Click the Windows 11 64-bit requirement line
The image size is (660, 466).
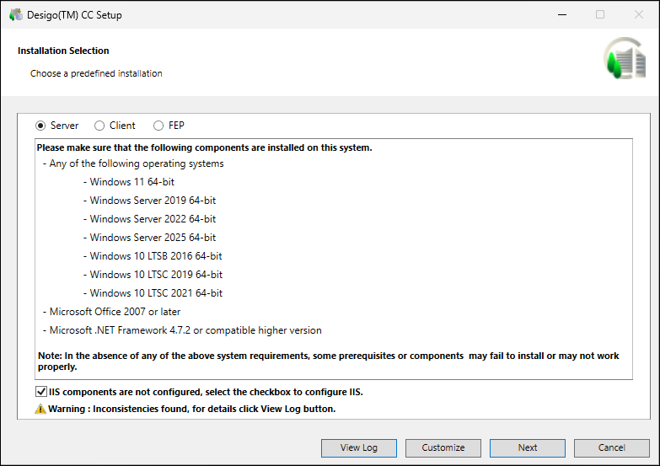pos(131,182)
